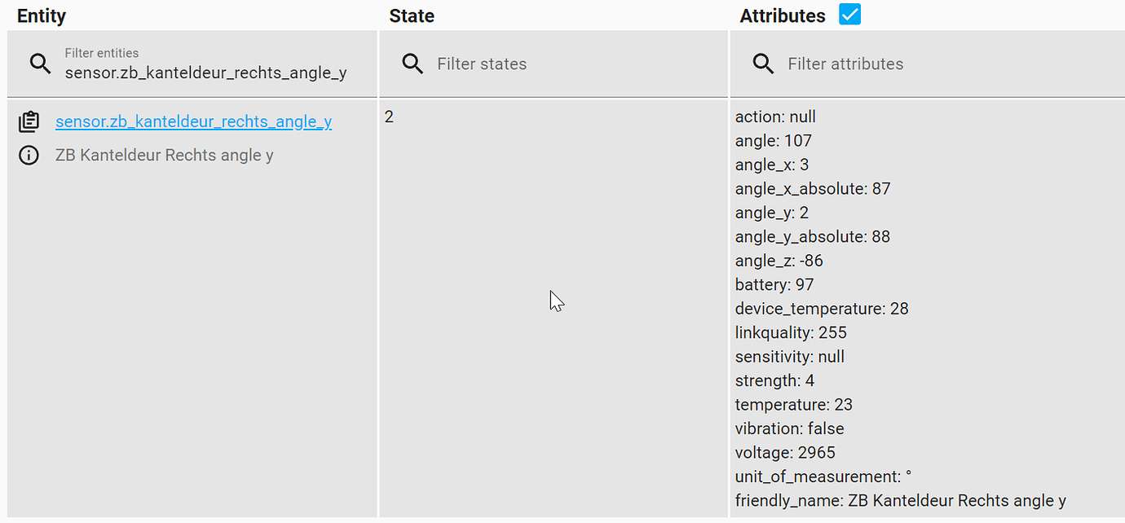
Task: Click the linkquality: 255 attribute
Action: [791, 332]
